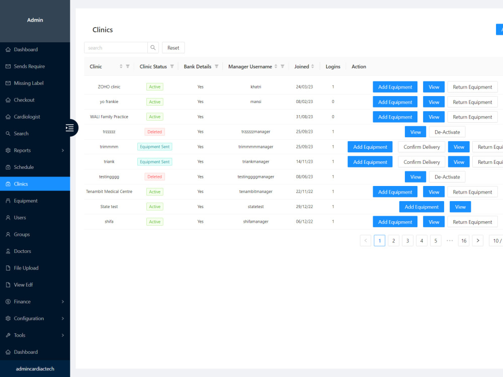Viewport: 503px width, 377px height.
Task: Go to next page arrow
Action: tap(478, 241)
